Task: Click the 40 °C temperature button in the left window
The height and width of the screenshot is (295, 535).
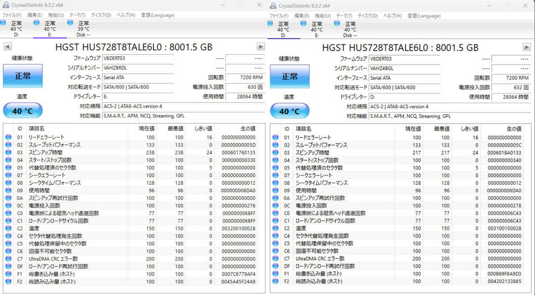Action: (x=23, y=111)
